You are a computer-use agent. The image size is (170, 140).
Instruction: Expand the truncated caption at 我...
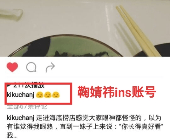click(12, 135)
